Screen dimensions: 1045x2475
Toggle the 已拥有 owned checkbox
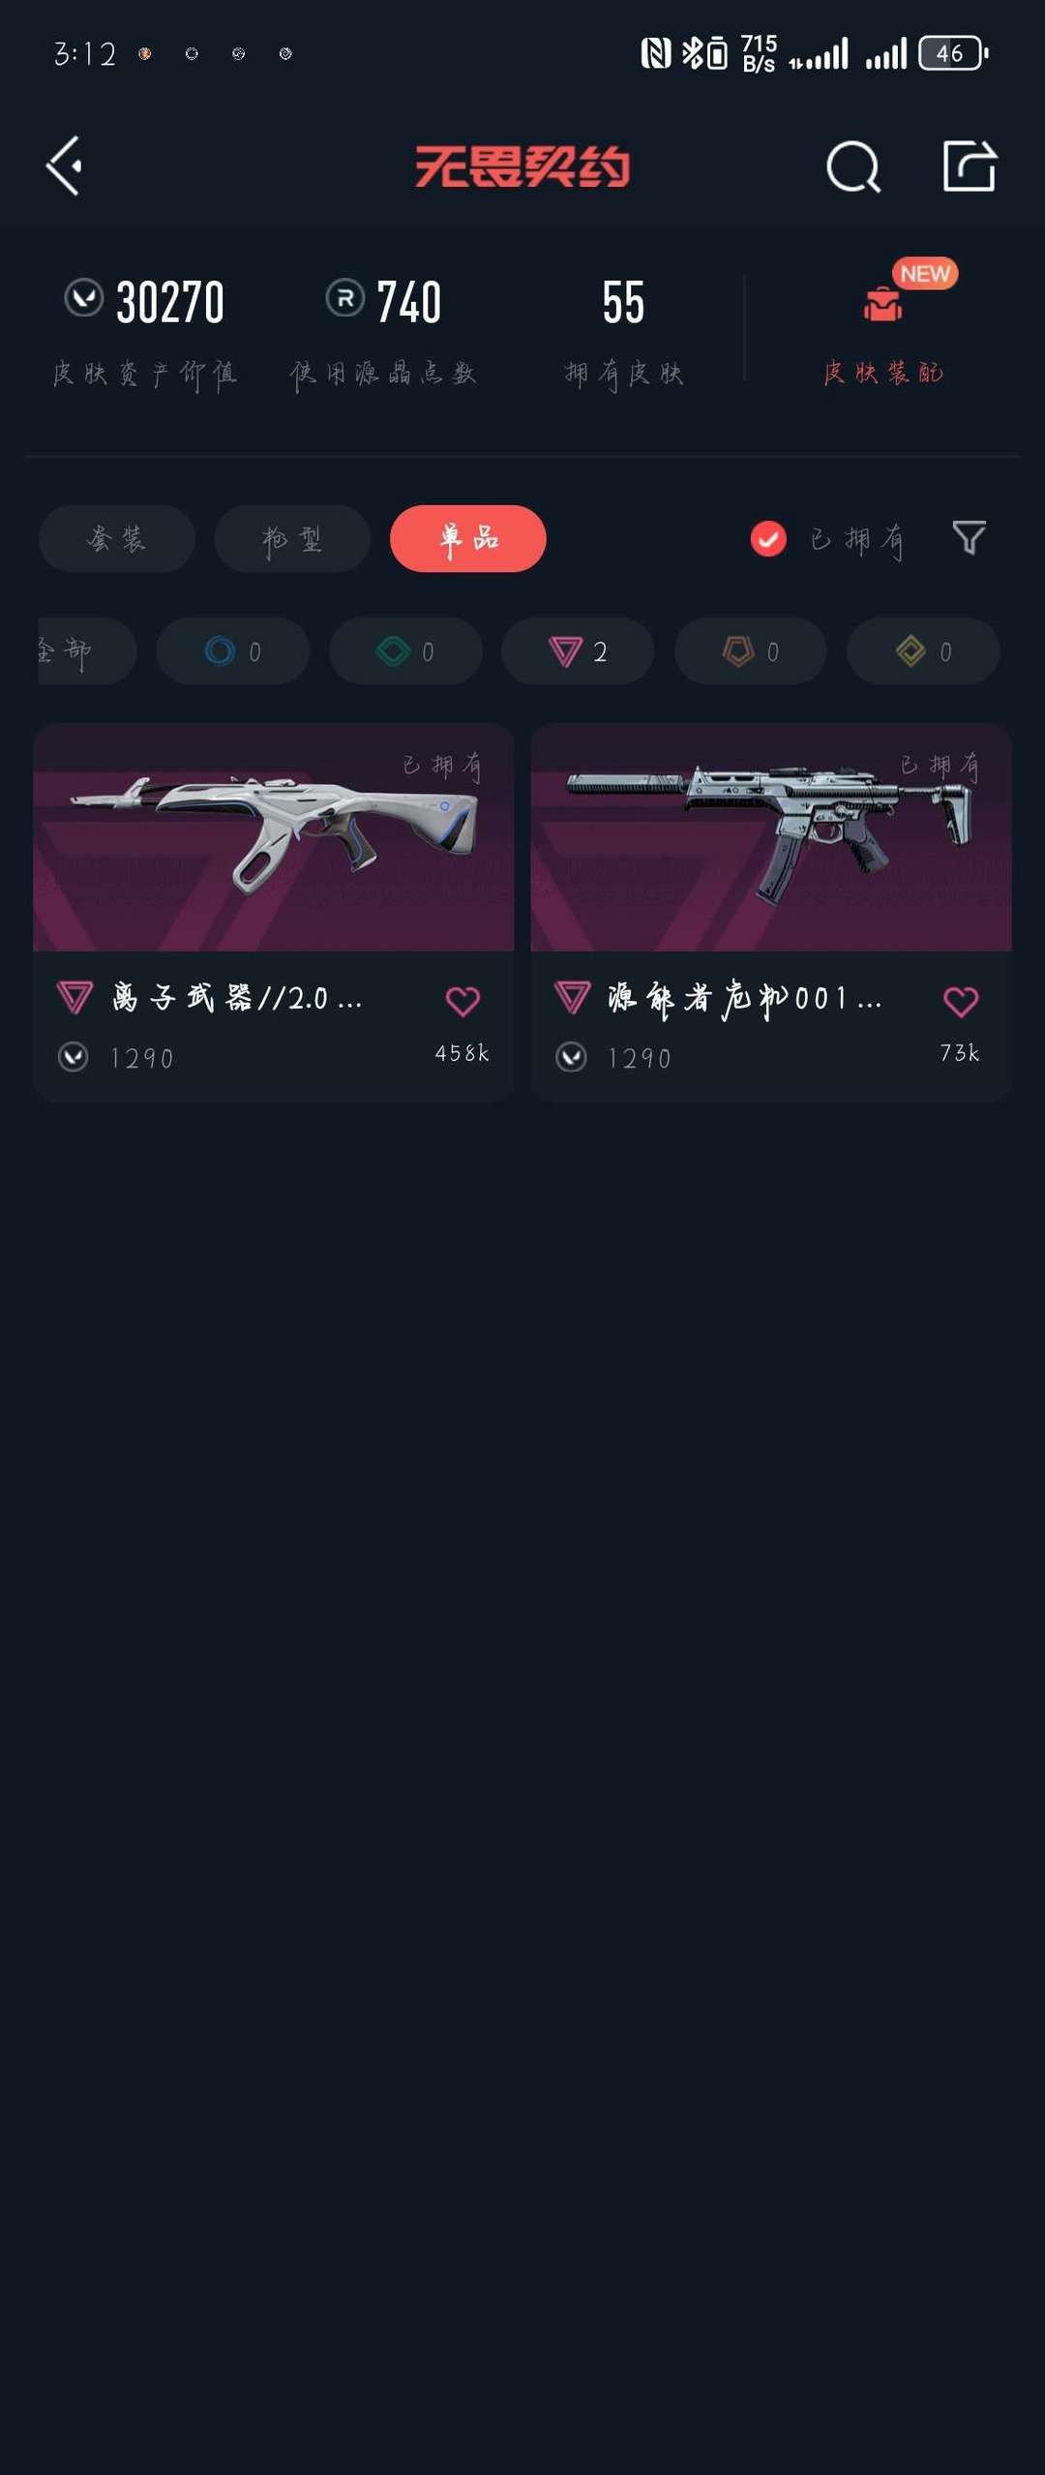coord(768,539)
